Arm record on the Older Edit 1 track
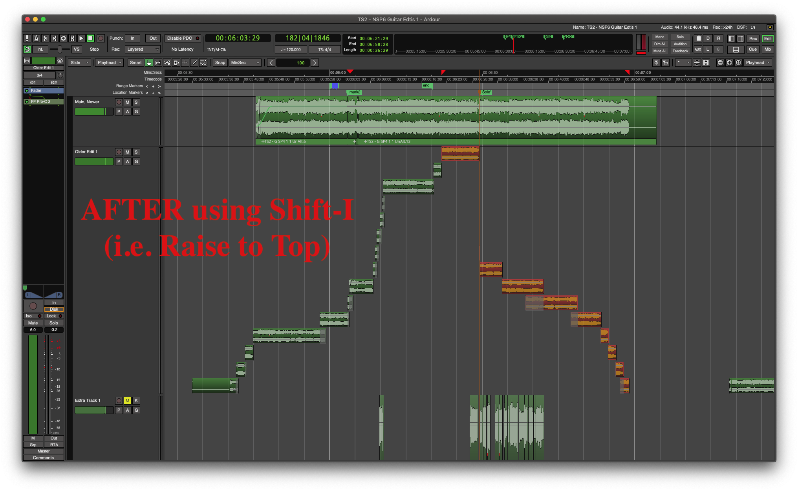This screenshot has width=798, height=491. tap(119, 152)
